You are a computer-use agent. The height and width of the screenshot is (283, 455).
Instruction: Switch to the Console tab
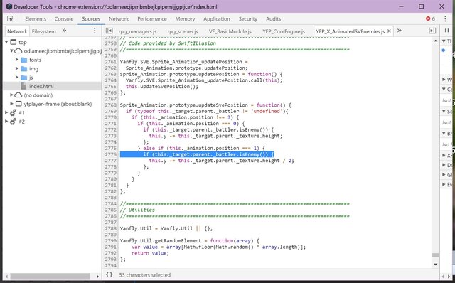(x=64, y=19)
